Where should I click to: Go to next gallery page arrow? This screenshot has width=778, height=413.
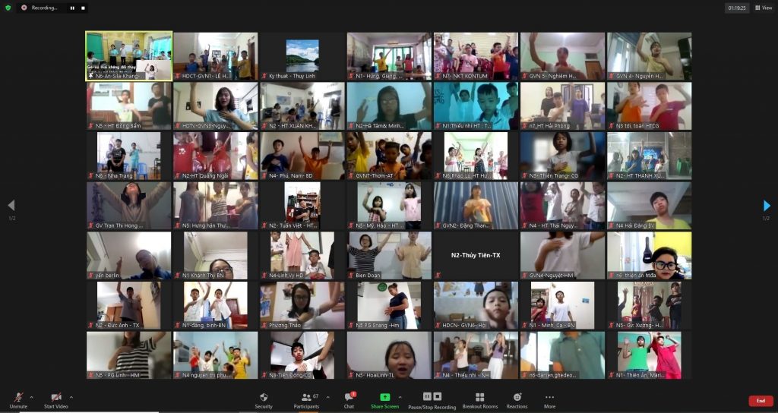pos(767,205)
